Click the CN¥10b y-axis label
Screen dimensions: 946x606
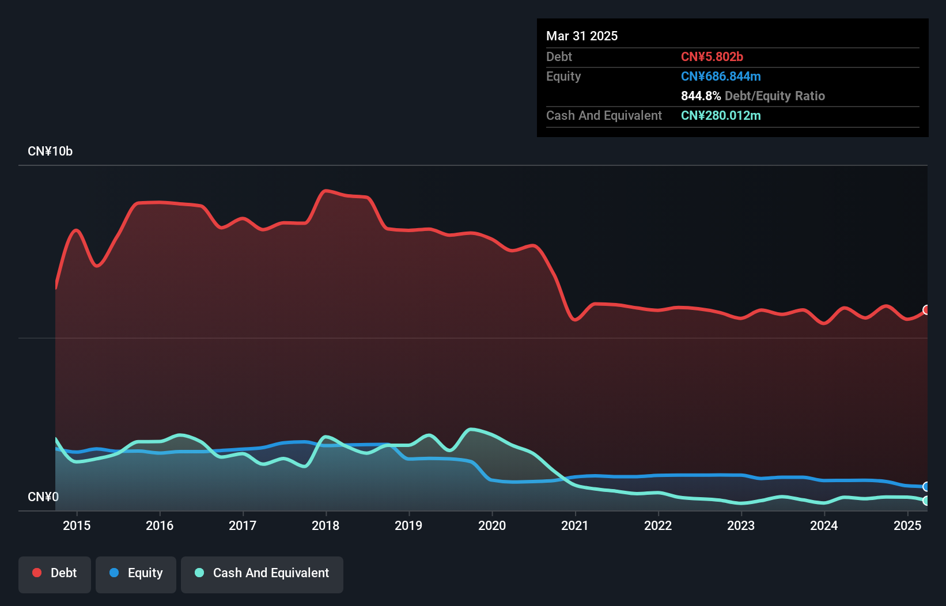50,151
